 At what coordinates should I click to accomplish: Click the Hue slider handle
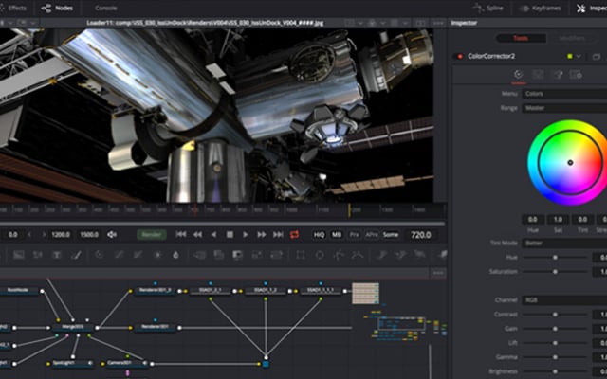pos(555,257)
